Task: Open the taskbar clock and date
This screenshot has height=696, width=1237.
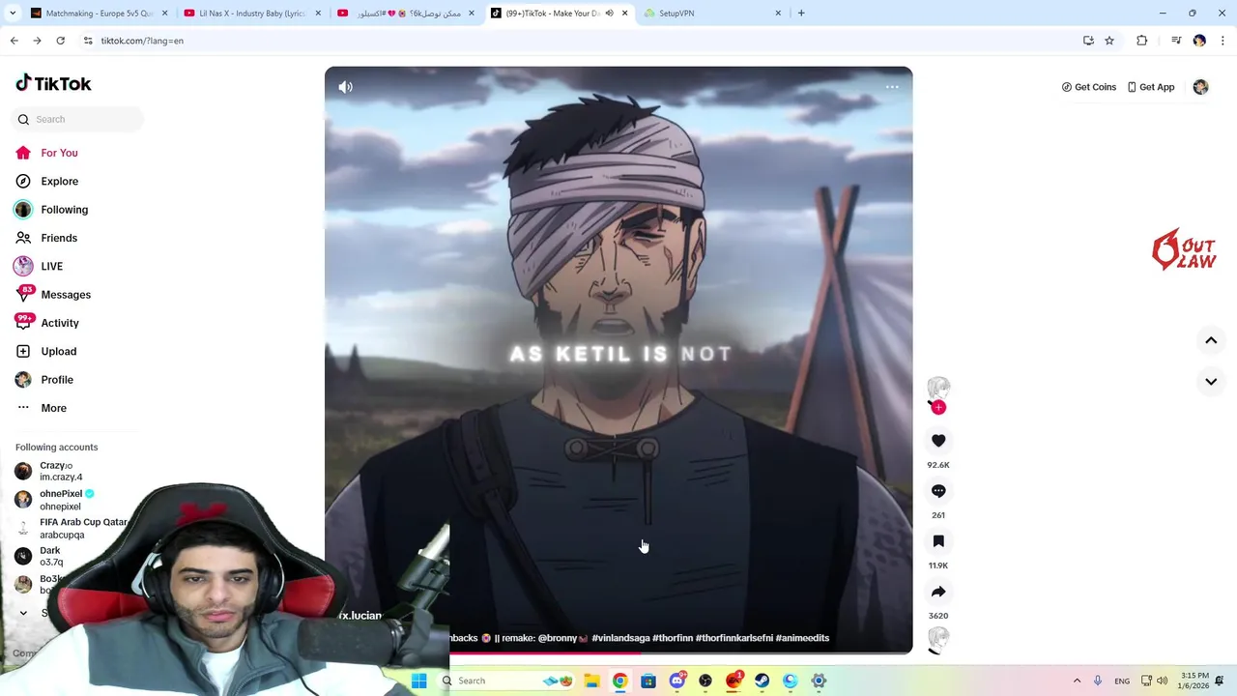Action: coord(1194,681)
